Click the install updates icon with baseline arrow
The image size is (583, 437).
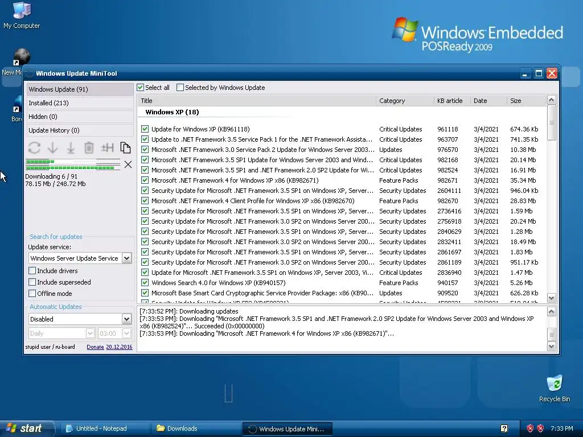71,148
